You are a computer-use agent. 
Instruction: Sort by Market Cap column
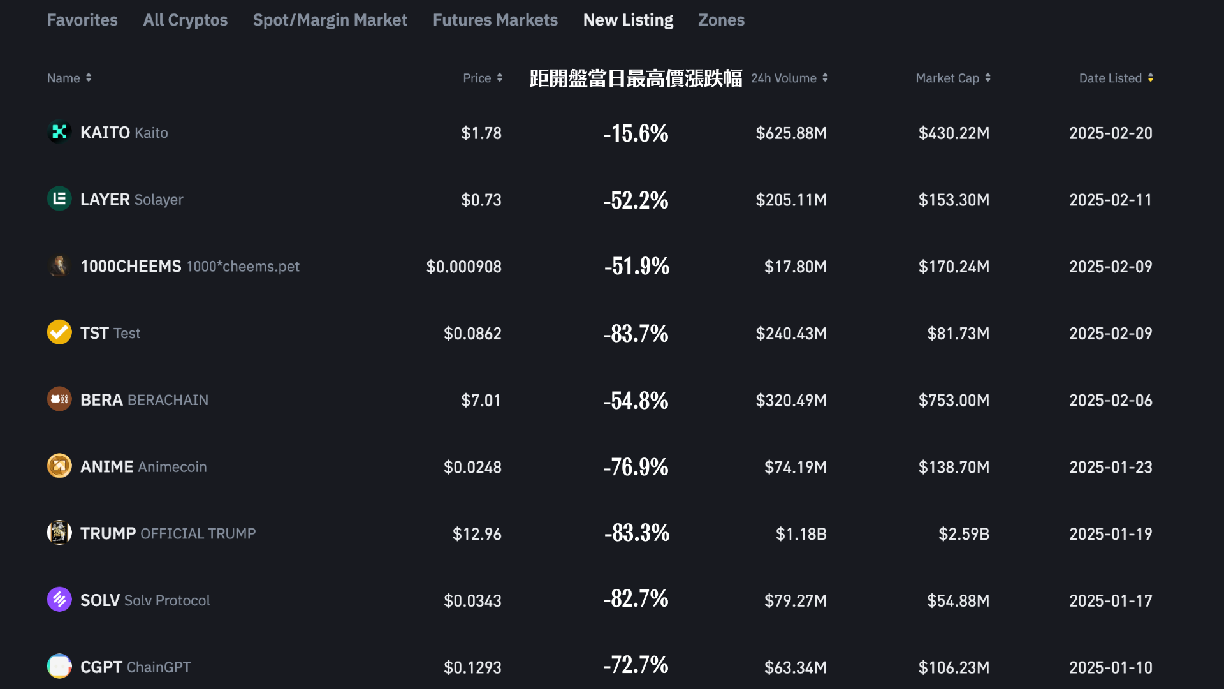[x=953, y=78]
